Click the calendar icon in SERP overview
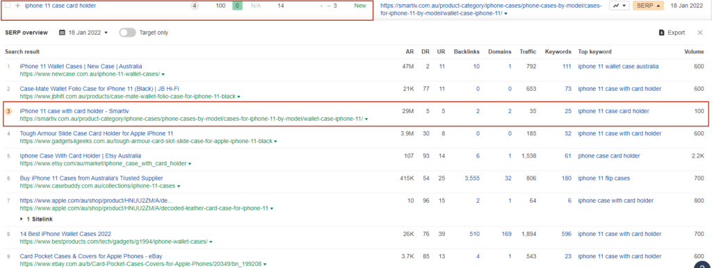 (x=62, y=33)
